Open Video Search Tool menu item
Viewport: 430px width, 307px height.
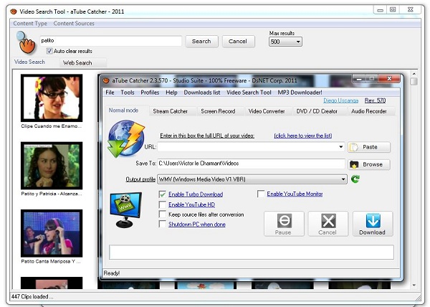[x=249, y=93]
